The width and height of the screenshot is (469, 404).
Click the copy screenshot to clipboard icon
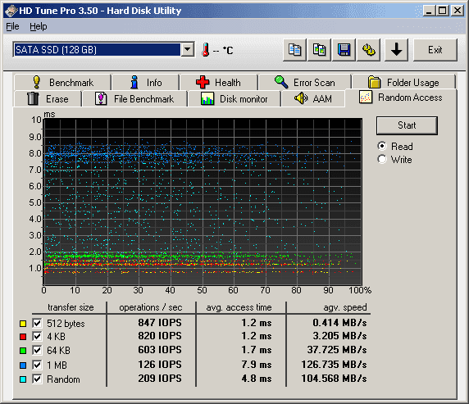[x=319, y=50]
